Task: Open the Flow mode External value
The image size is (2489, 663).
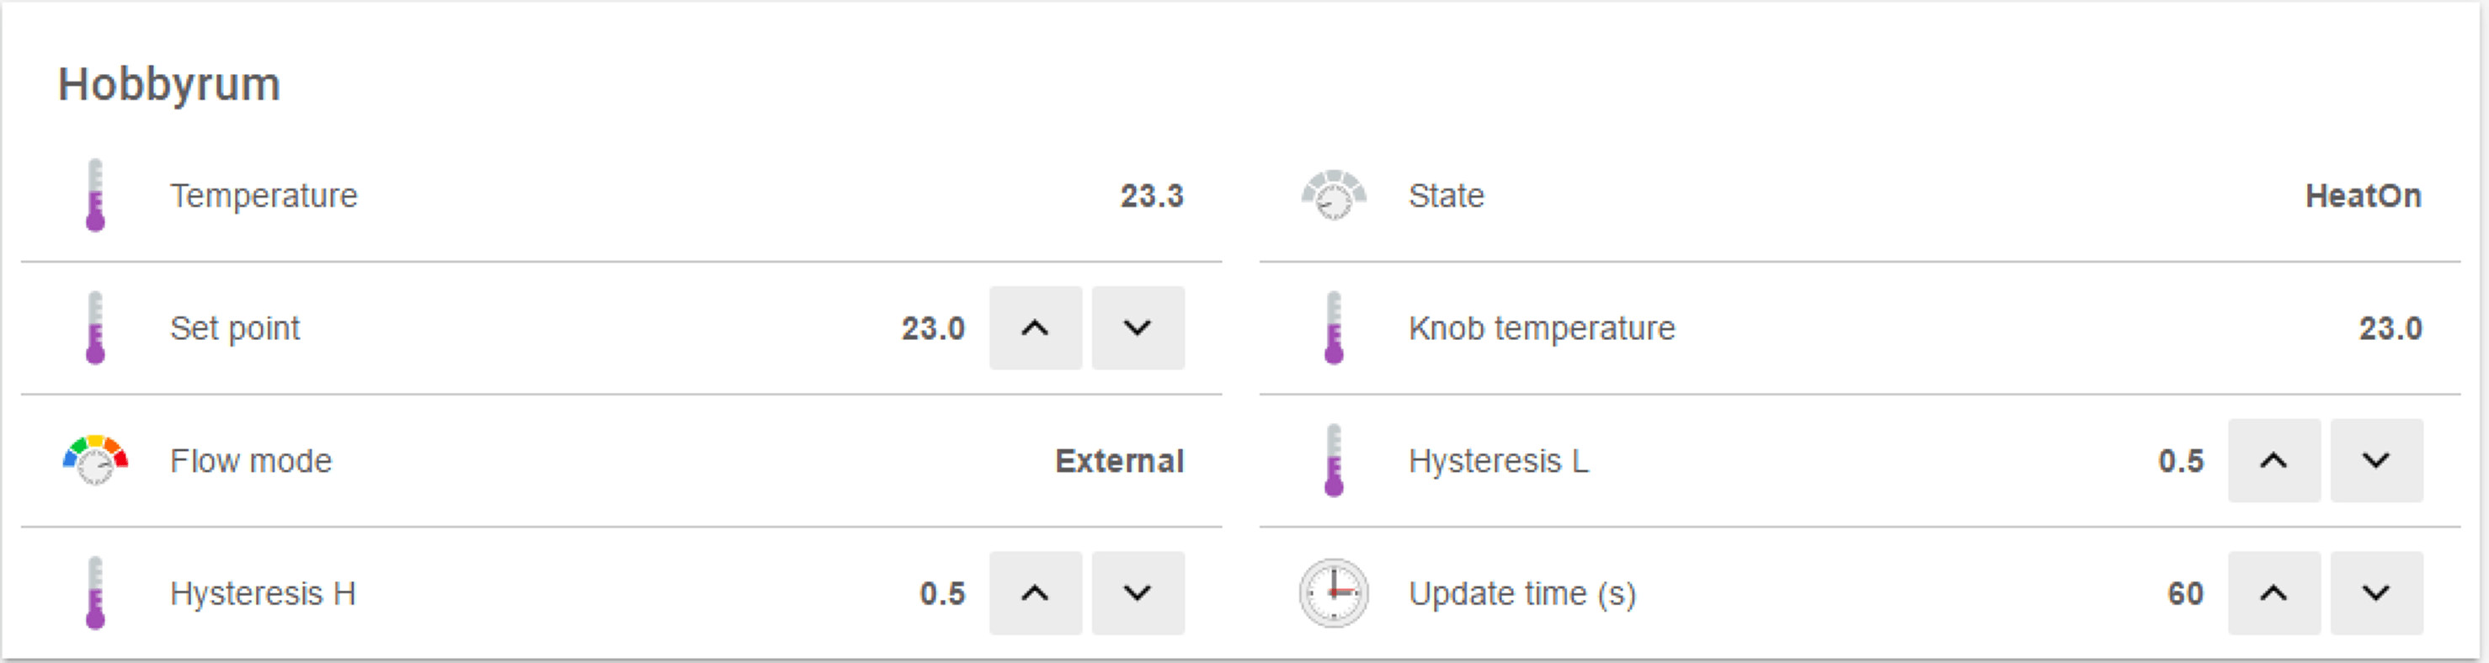Action: [x=1119, y=461]
